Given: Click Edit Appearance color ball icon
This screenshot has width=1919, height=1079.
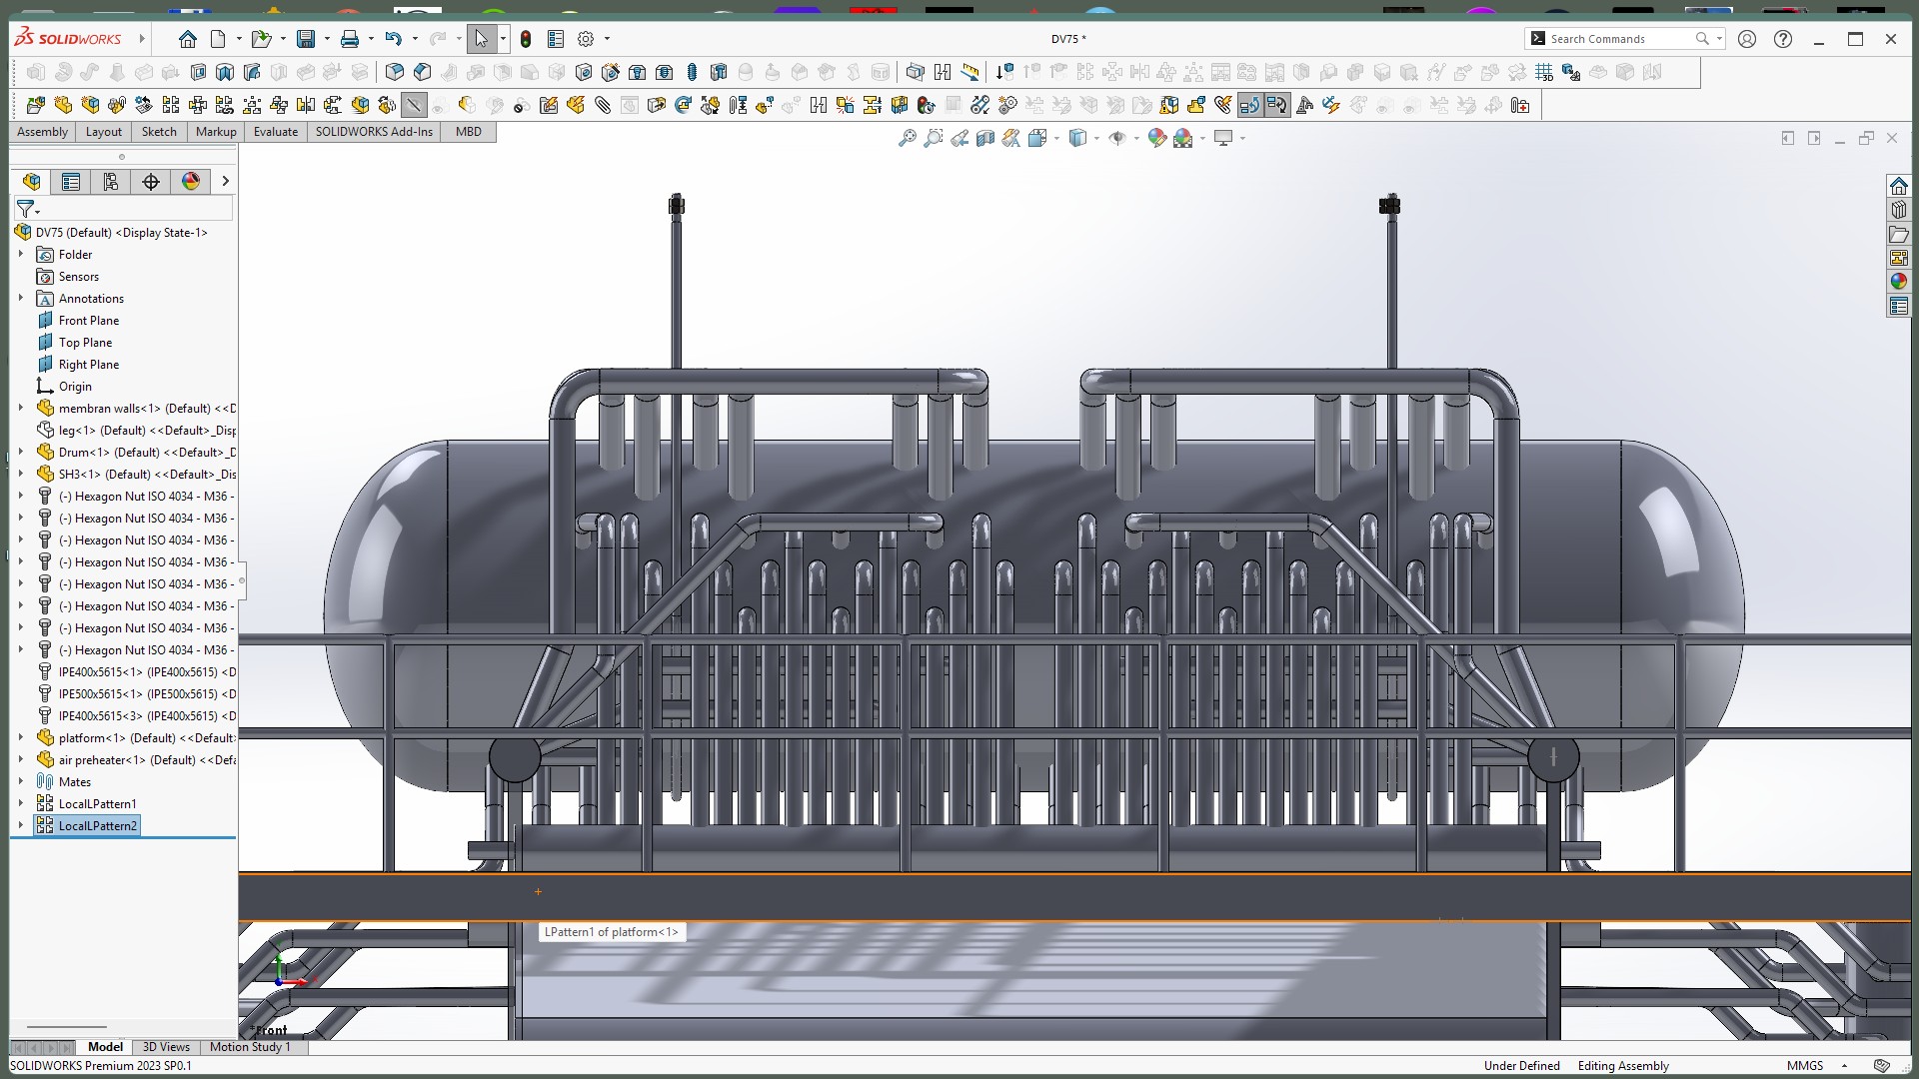Looking at the screenshot, I should click(1157, 138).
